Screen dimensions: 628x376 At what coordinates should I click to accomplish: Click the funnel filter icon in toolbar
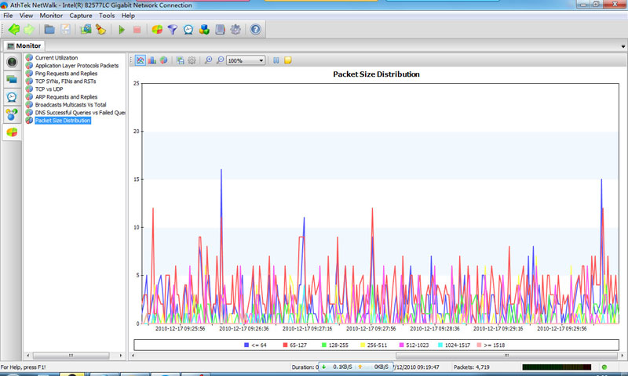tap(172, 30)
